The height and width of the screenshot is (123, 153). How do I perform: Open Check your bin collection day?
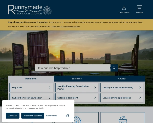(122, 87)
